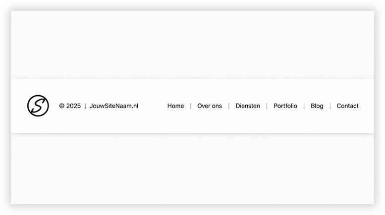This screenshot has width=385, height=215.
Task: Click the divider between Portfolio and Blog
Action: [x=304, y=106]
